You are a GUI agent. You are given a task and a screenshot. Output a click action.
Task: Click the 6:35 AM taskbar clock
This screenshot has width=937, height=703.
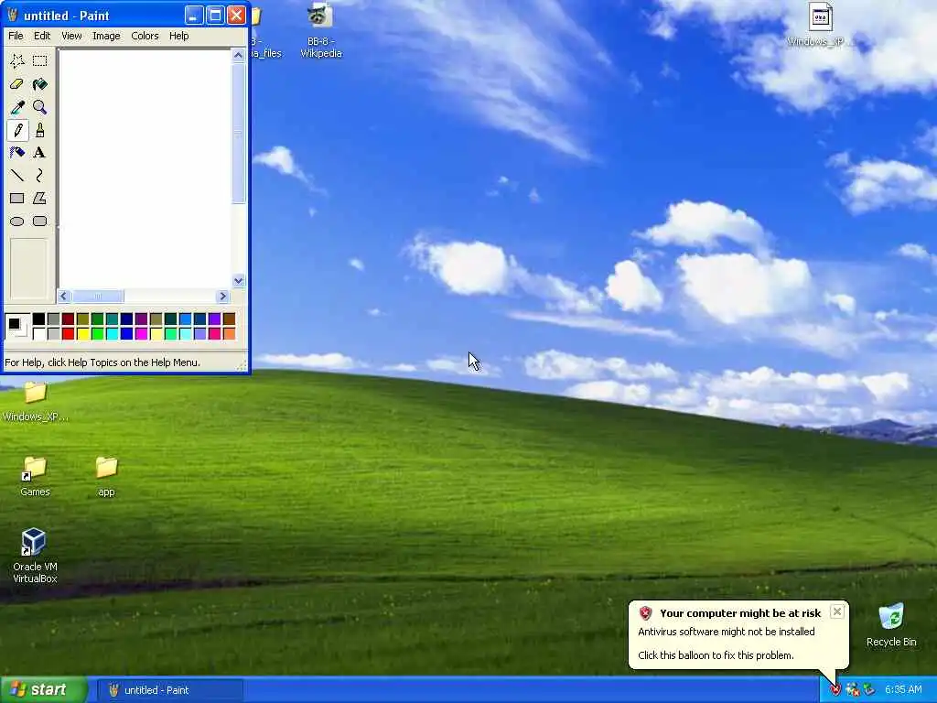[x=903, y=690]
